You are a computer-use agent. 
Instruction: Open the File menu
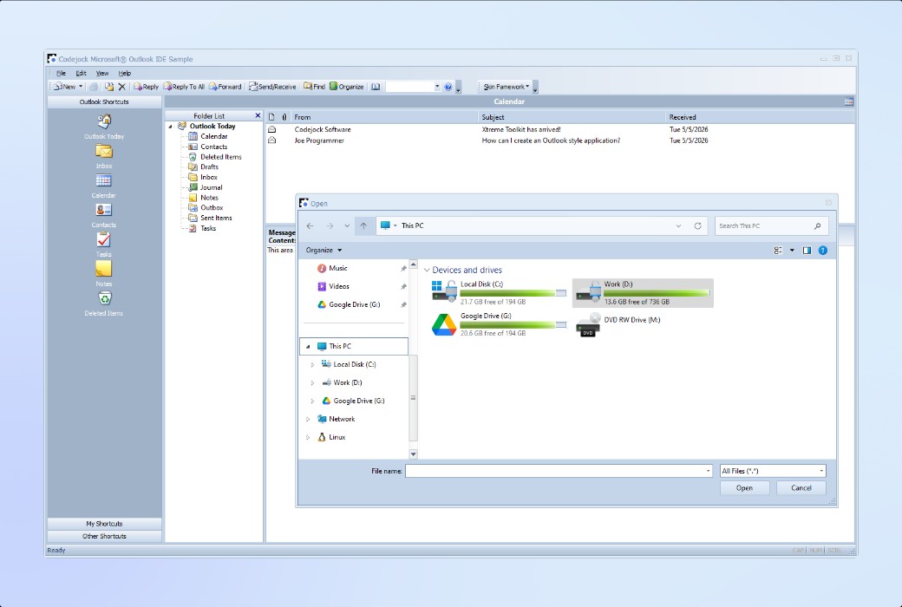(61, 73)
